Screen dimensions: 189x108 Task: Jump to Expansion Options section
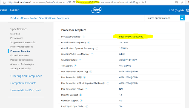(x=19, y=55)
